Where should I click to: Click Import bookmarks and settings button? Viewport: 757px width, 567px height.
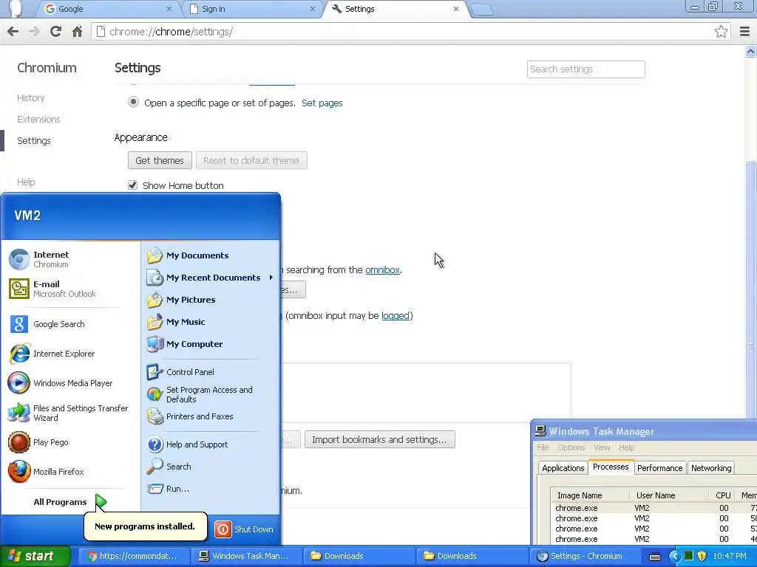379,440
